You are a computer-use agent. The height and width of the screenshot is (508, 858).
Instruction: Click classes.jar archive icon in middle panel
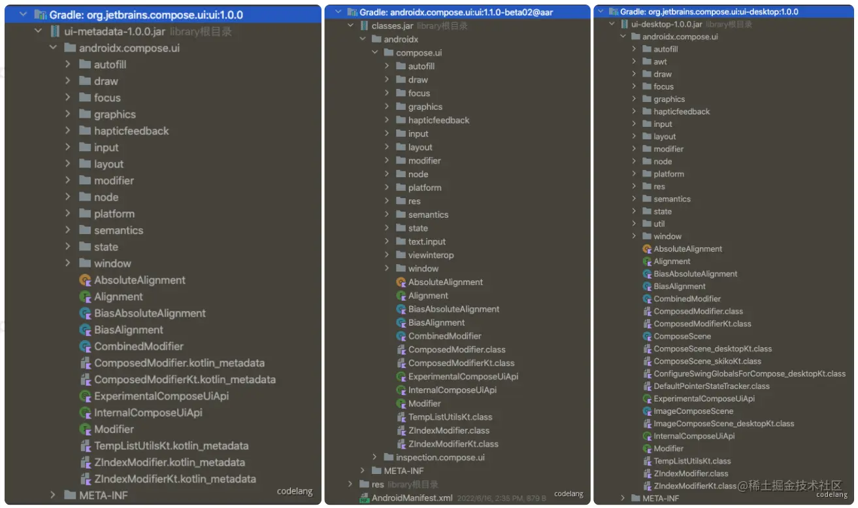point(365,26)
